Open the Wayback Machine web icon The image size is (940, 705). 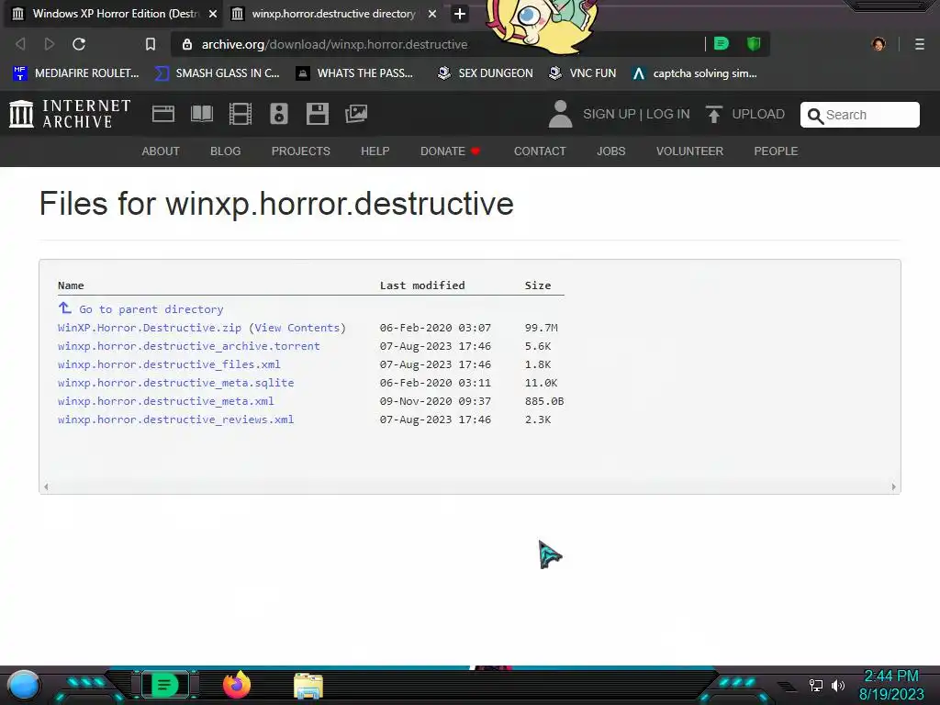pos(163,114)
